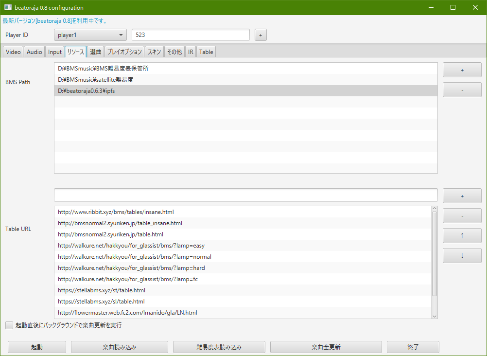Viewport: 487px width, 356px height.
Task: Switch to the Video tab
Action: tap(13, 52)
